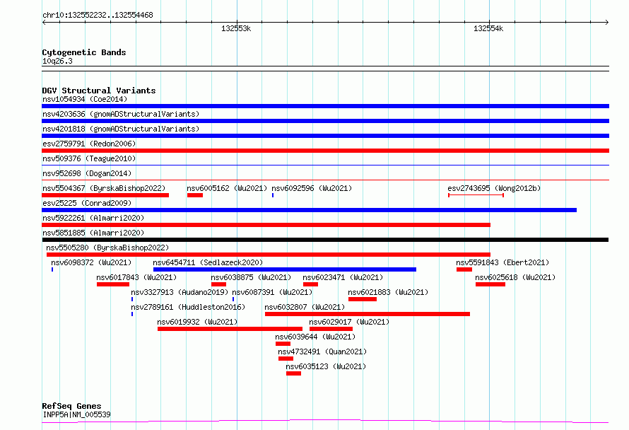Click the DGV Structural Variants track title
Image resolution: width=629 pixels, height=430 pixels.
(x=99, y=91)
